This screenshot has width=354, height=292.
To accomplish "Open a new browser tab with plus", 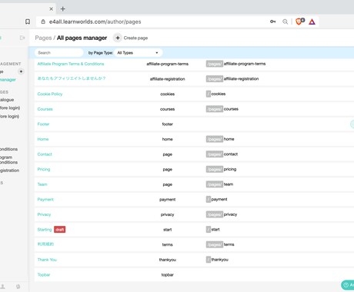I will [63, 9].
